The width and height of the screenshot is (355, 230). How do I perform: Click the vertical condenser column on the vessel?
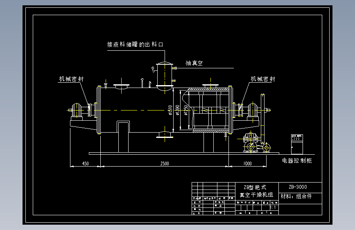point(165,76)
